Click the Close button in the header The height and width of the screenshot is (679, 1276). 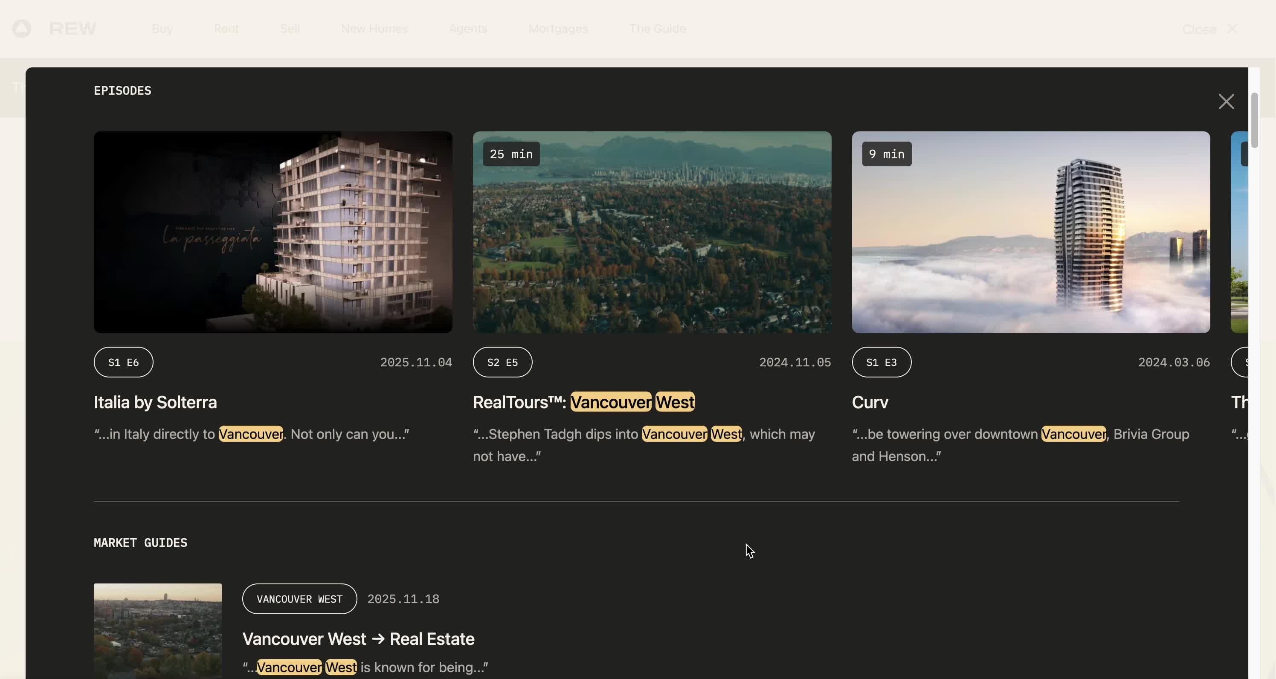click(1210, 29)
